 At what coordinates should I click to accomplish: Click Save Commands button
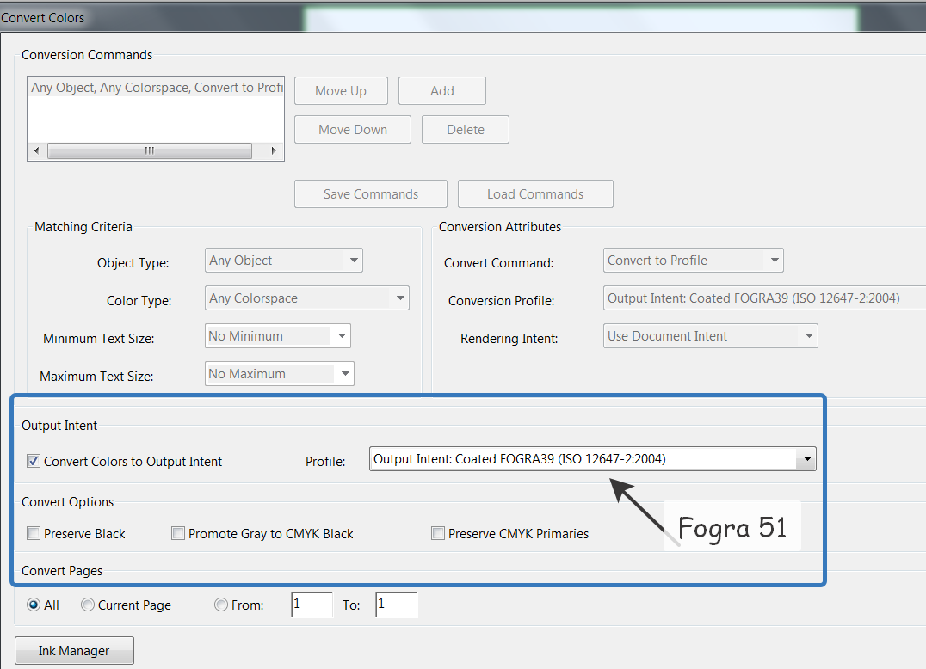tap(370, 194)
